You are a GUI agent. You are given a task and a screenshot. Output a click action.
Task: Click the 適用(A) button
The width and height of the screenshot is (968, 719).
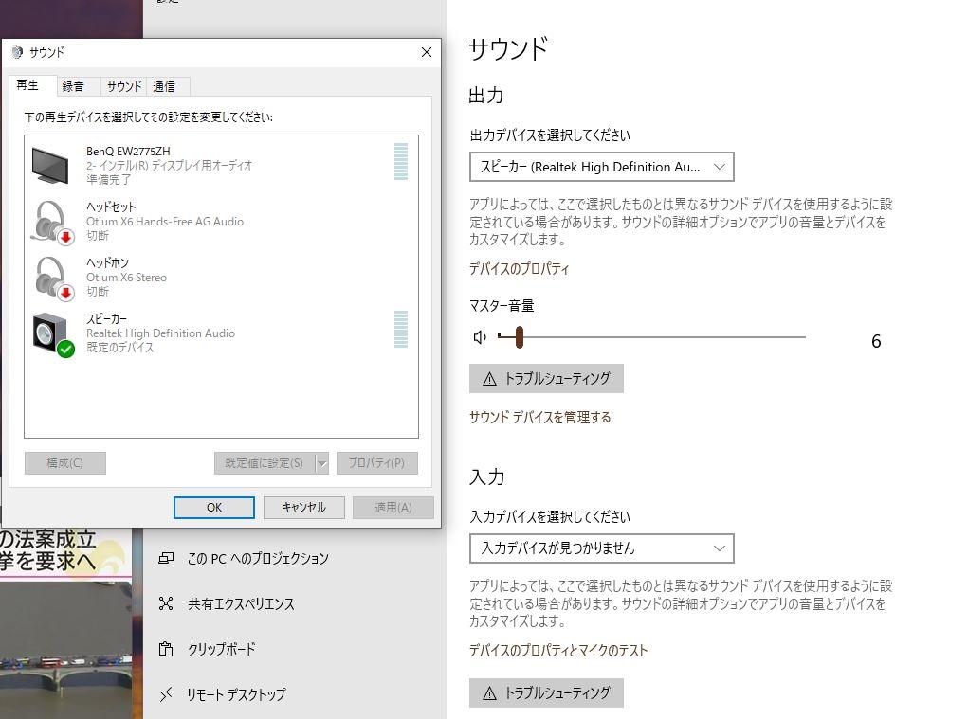pos(393,508)
